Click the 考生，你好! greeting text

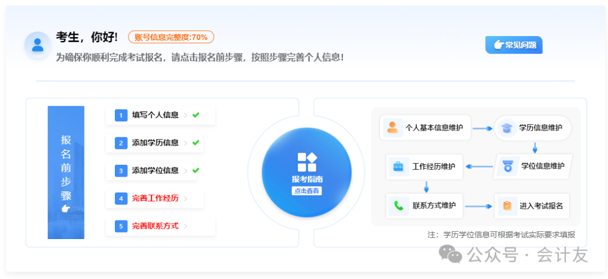[x=87, y=37]
